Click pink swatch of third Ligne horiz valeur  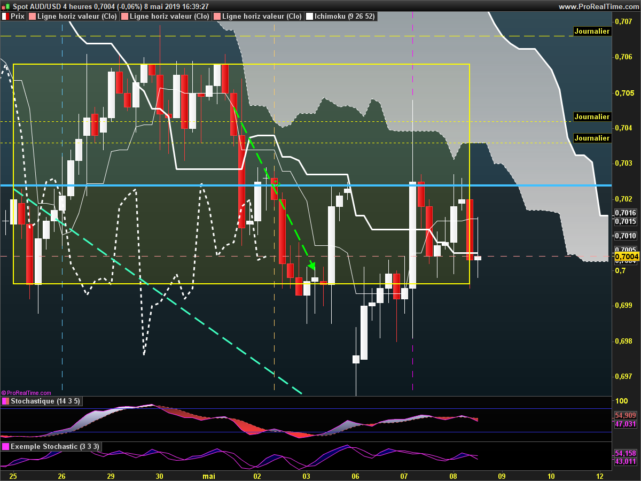click(217, 17)
